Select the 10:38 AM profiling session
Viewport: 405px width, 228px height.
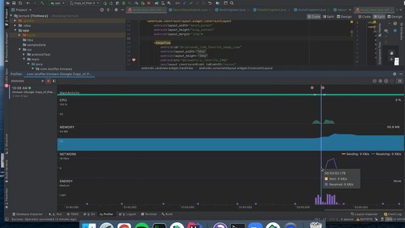click(33, 92)
